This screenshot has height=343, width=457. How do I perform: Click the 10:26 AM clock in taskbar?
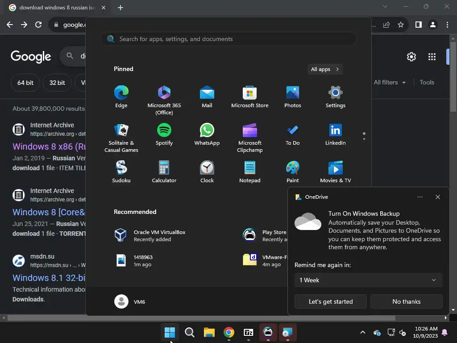tap(425, 332)
